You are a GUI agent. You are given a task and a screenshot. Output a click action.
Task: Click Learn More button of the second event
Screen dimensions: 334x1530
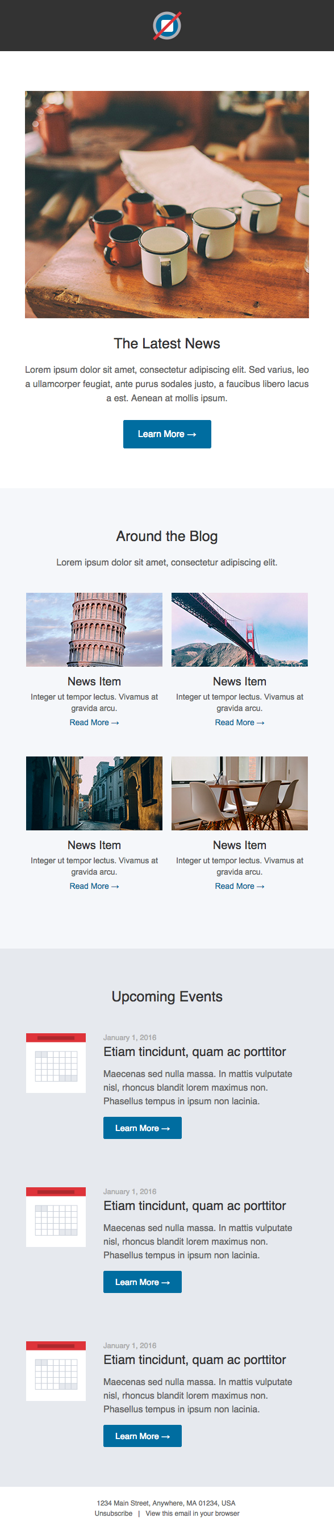[x=143, y=1282]
